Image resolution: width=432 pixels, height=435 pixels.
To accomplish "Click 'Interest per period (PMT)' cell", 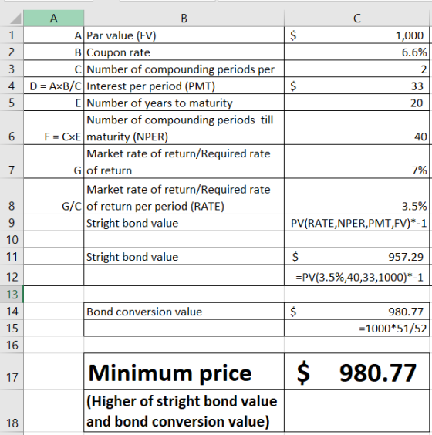I will 184,86.
